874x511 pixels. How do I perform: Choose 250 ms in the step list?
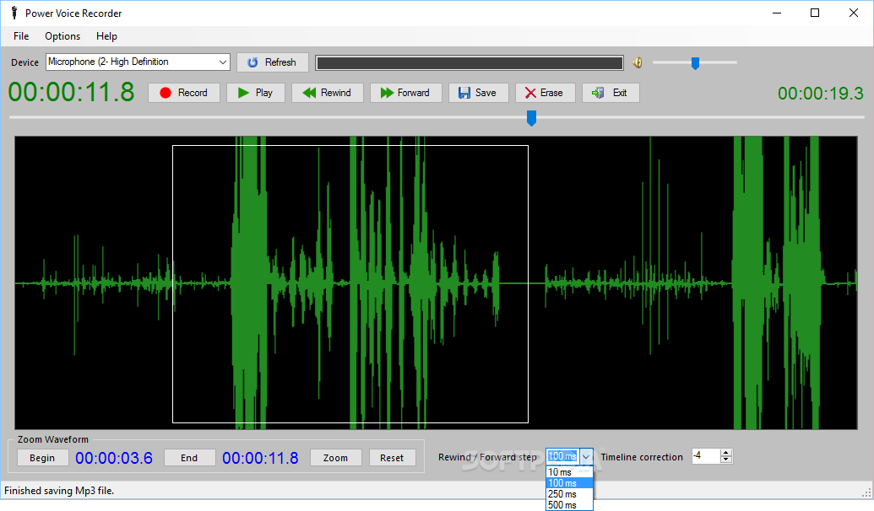[562, 494]
